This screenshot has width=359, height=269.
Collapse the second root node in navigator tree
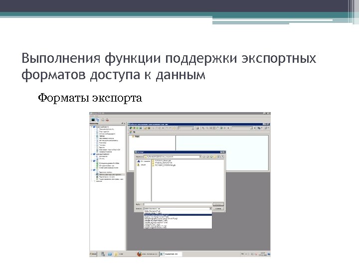pyautogui.click(x=91, y=154)
